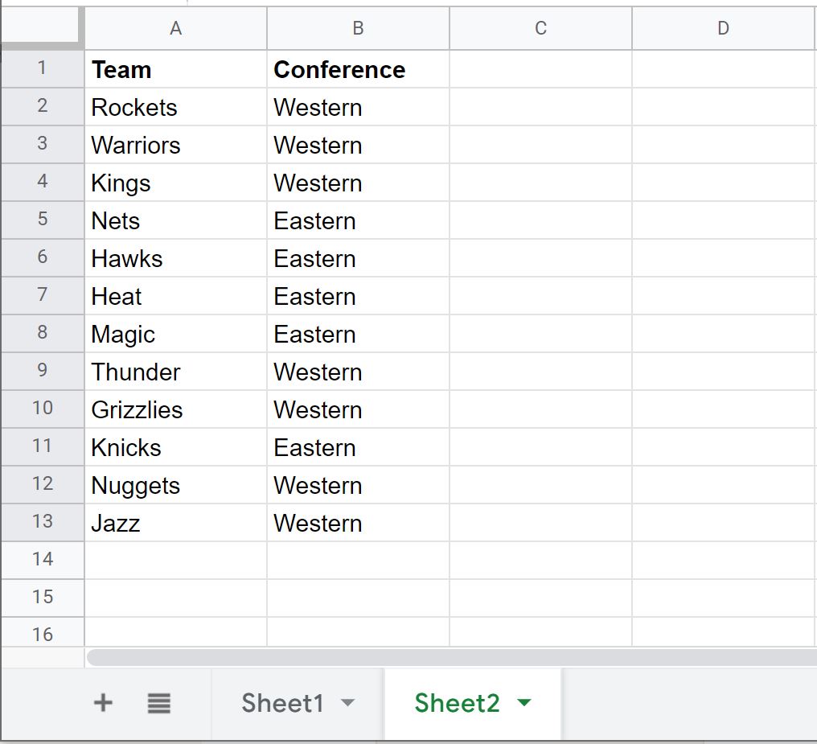Select column B header
817x744 pixels.
[x=358, y=28]
